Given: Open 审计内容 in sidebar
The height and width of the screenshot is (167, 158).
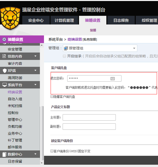Looking at the screenshot, I should click(15, 63).
